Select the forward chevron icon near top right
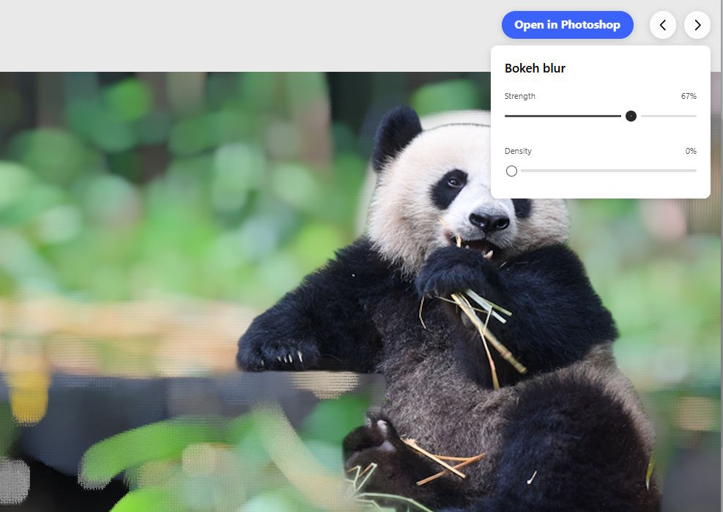 (x=697, y=25)
